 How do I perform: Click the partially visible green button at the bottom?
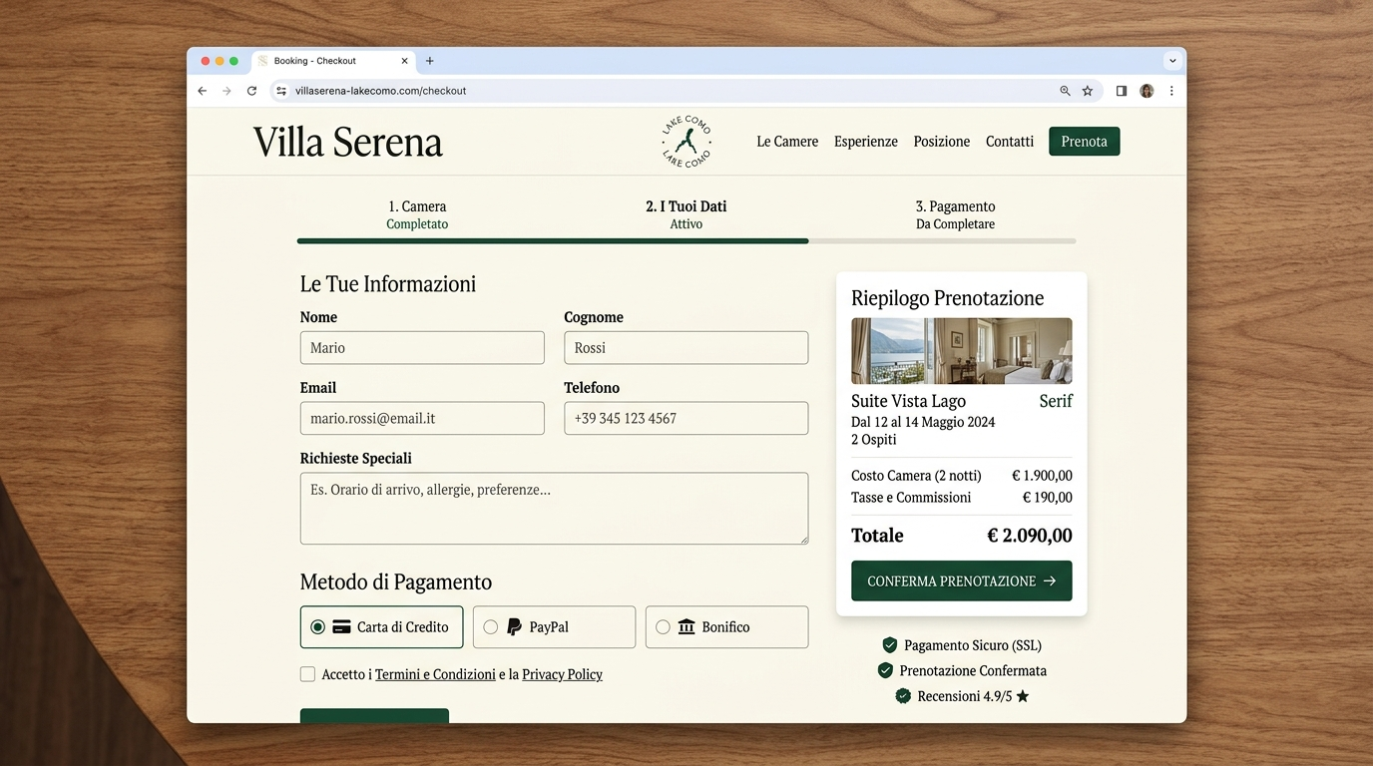coord(374,715)
